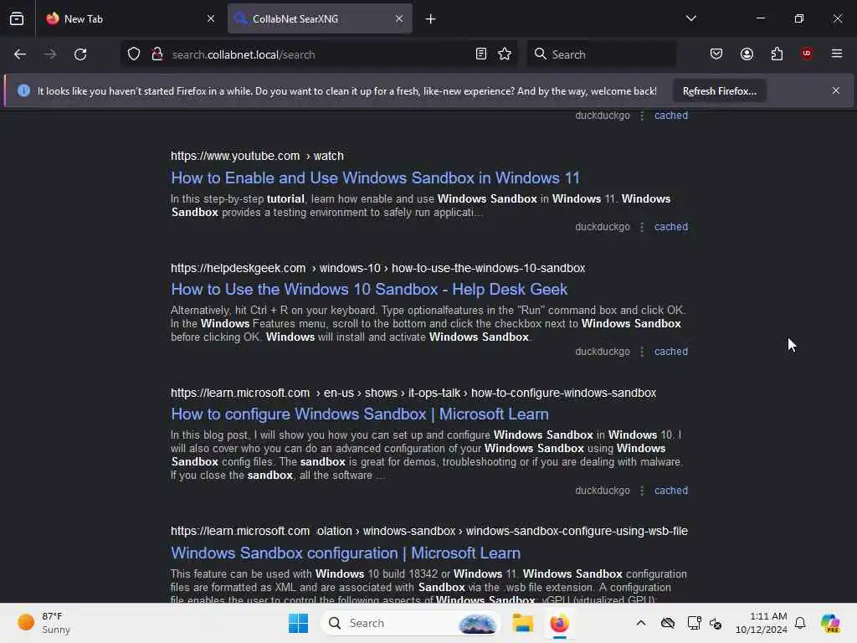Open File Explorer from taskbar

522,623
